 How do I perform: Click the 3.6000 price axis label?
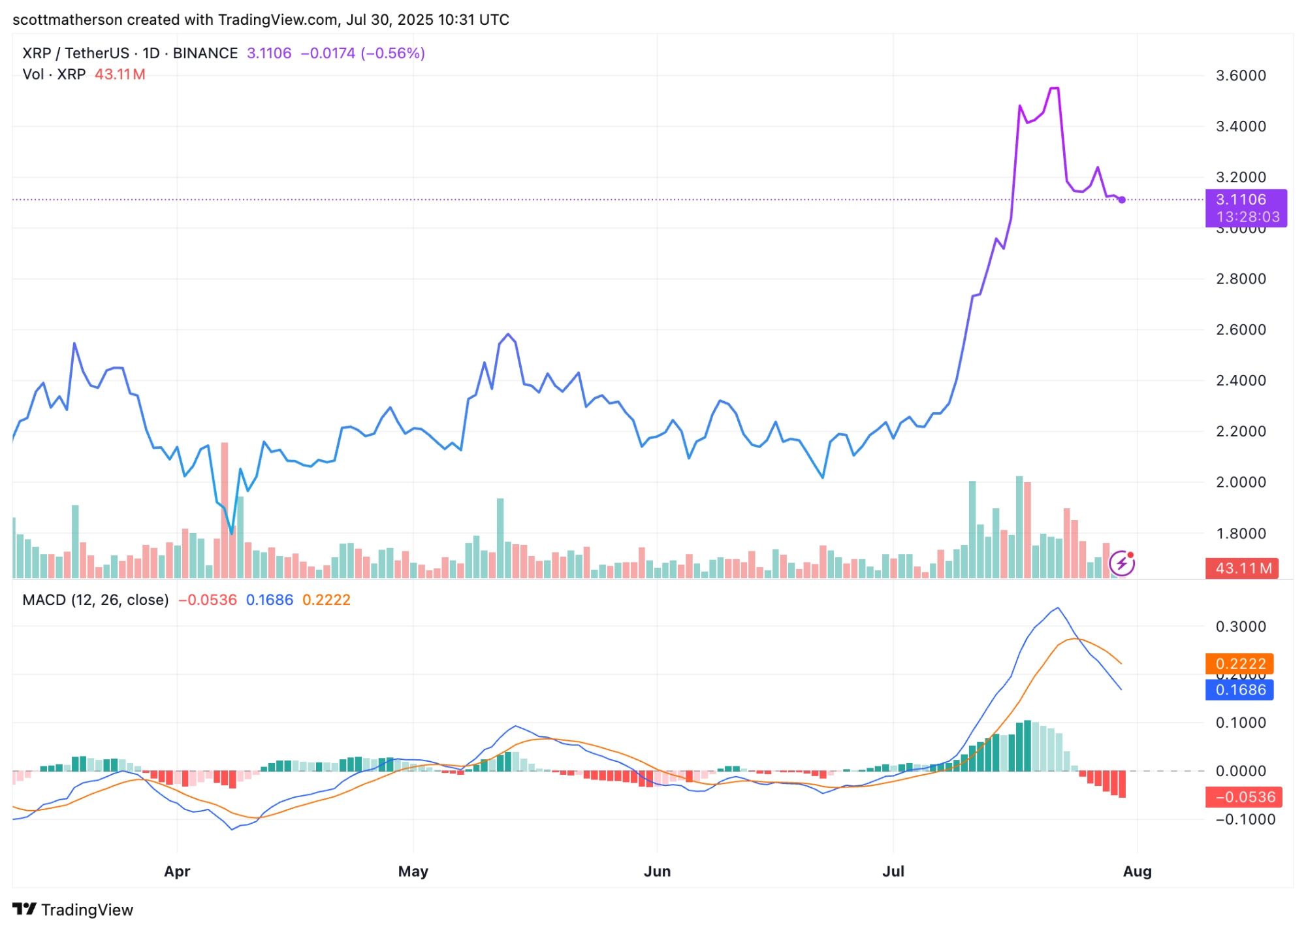point(1241,76)
